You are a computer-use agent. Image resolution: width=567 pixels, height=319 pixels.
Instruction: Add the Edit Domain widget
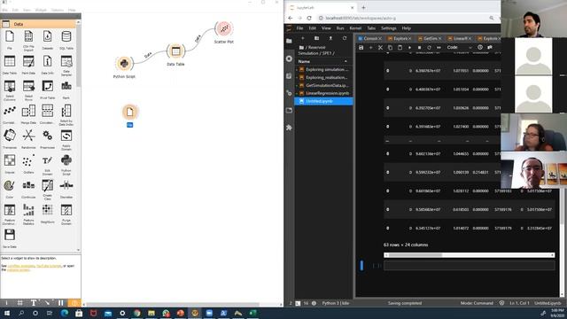(x=47, y=165)
